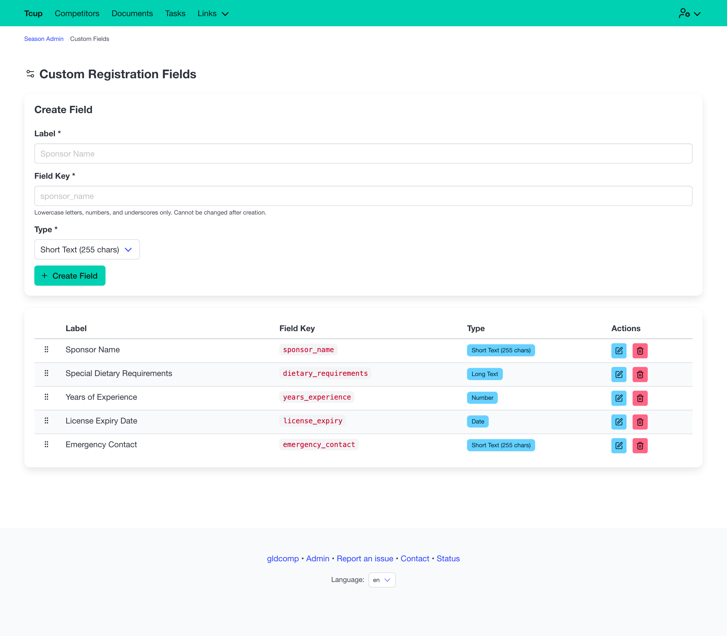Image resolution: width=727 pixels, height=636 pixels.
Task: Click the sliders icon beside the page title
Action: click(31, 74)
